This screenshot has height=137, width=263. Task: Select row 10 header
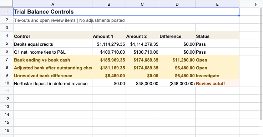pos(7,83)
